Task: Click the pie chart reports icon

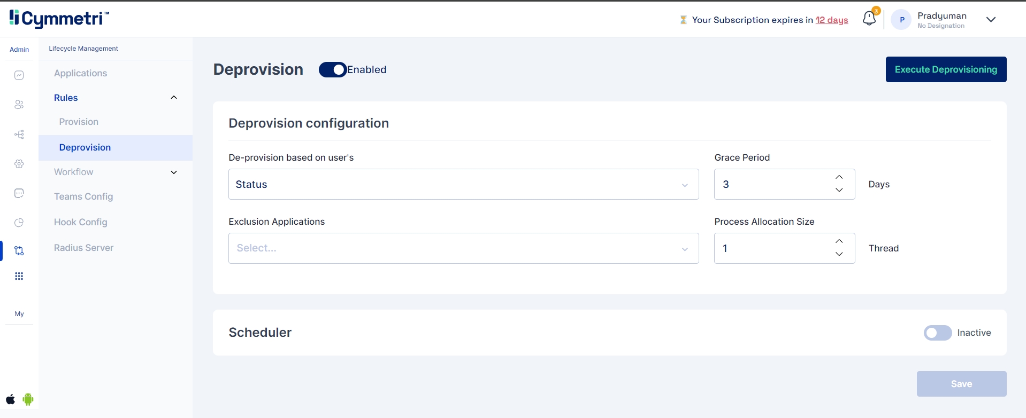Action: pyautogui.click(x=19, y=223)
